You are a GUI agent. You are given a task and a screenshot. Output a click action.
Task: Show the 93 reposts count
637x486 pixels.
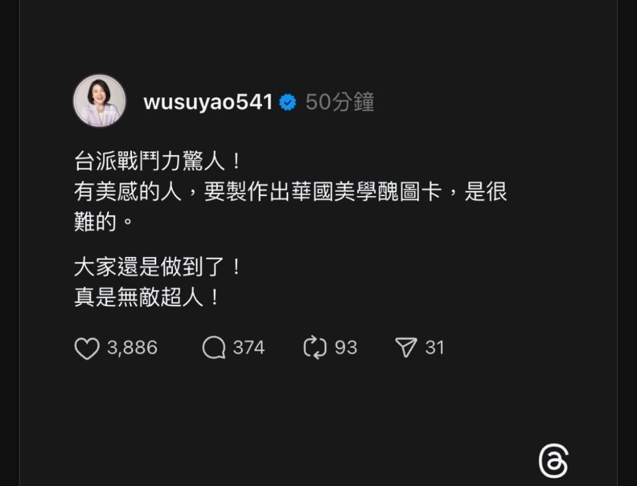(346, 348)
